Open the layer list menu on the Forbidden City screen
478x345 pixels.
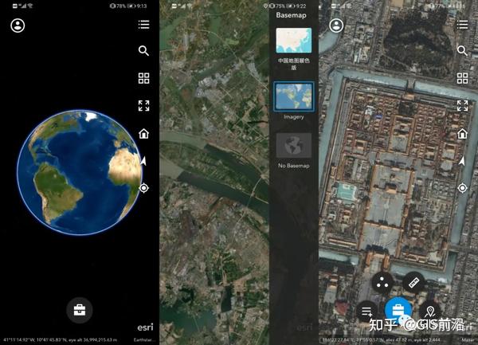(x=462, y=25)
